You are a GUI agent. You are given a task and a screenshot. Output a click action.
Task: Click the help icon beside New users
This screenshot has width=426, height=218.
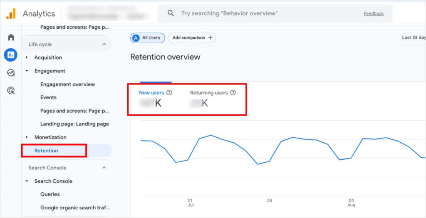click(169, 93)
